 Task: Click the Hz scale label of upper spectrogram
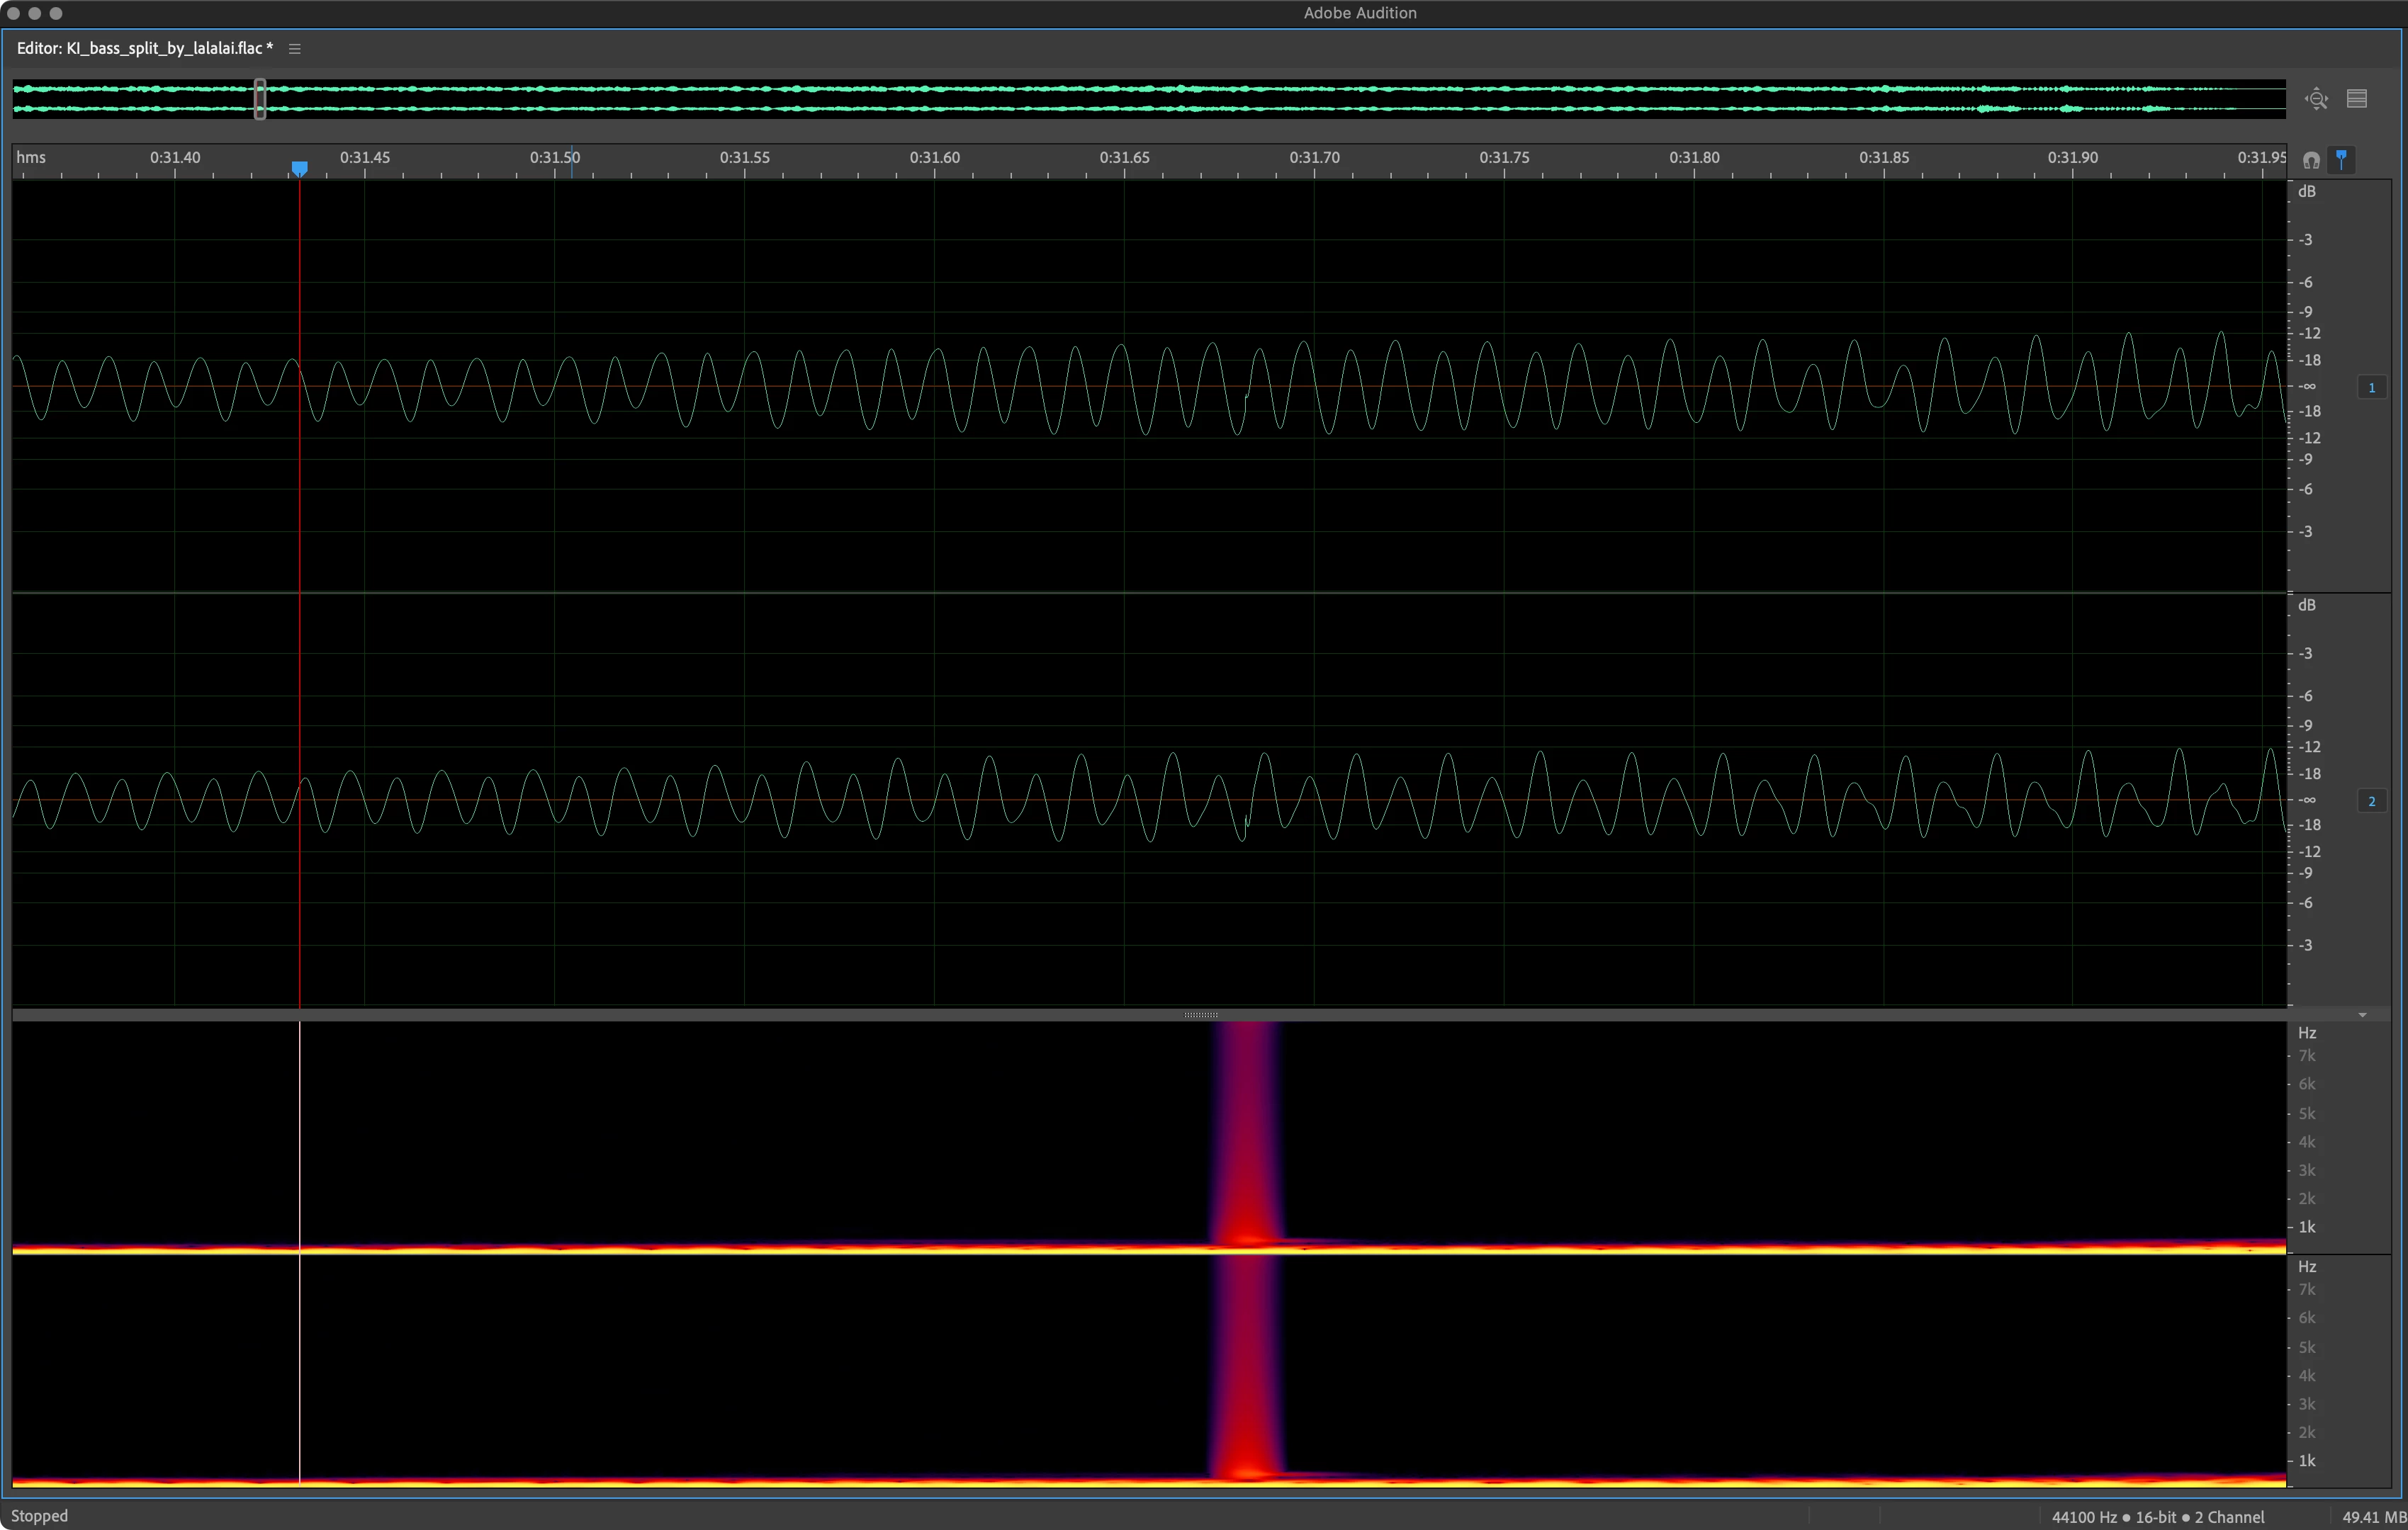coord(2307,1033)
